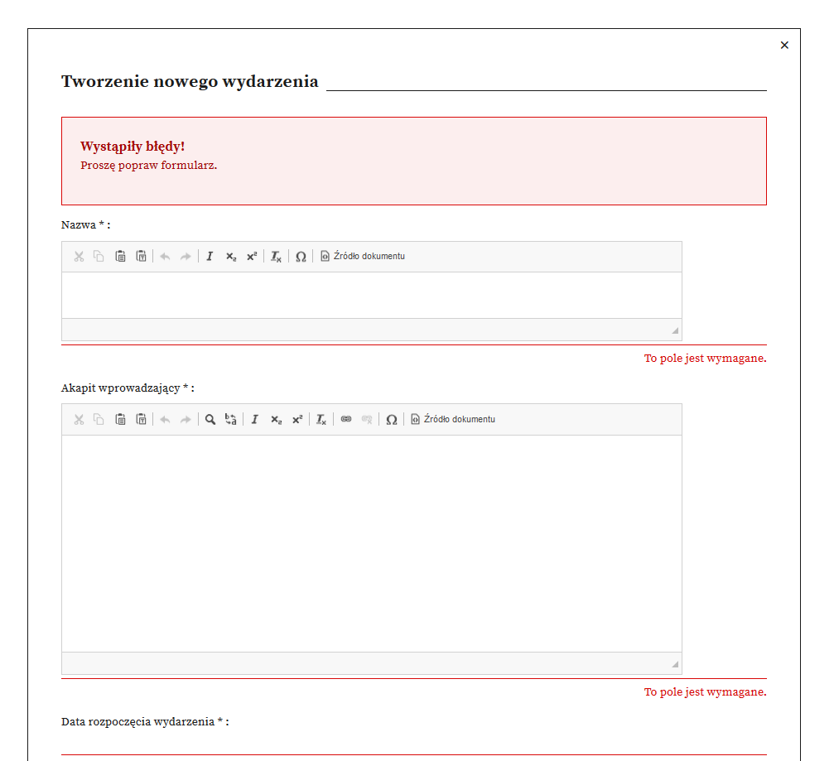The image size is (834, 761).
Task: Close the Tworzenie nowego wydarzenia dialog
Action: pyautogui.click(x=784, y=46)
